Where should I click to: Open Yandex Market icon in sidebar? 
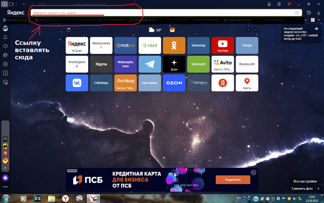(x=5, y=146)
